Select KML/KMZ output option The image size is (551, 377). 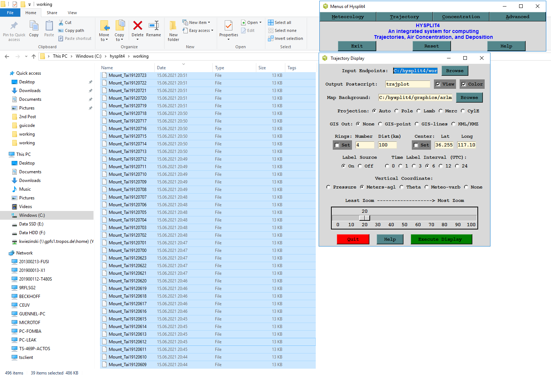tap(453, 124)
